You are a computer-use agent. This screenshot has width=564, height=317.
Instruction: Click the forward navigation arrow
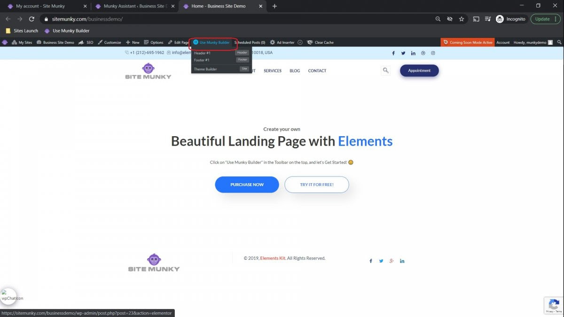point(20,19)
